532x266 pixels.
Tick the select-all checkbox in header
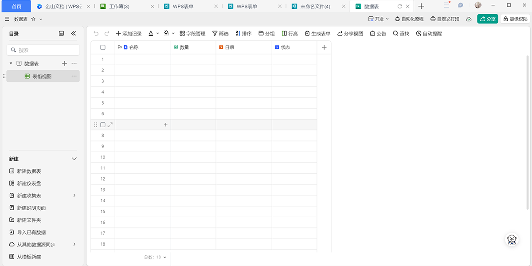(x=103, y=47)
